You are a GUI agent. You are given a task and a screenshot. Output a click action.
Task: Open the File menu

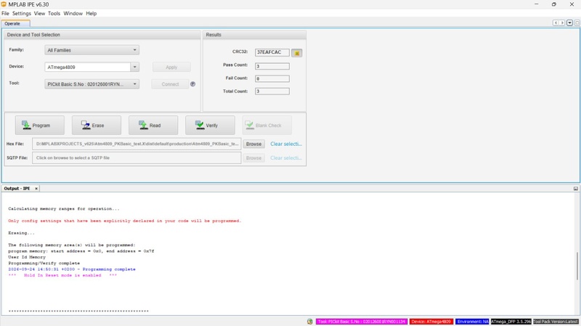(x=5, y=13)
